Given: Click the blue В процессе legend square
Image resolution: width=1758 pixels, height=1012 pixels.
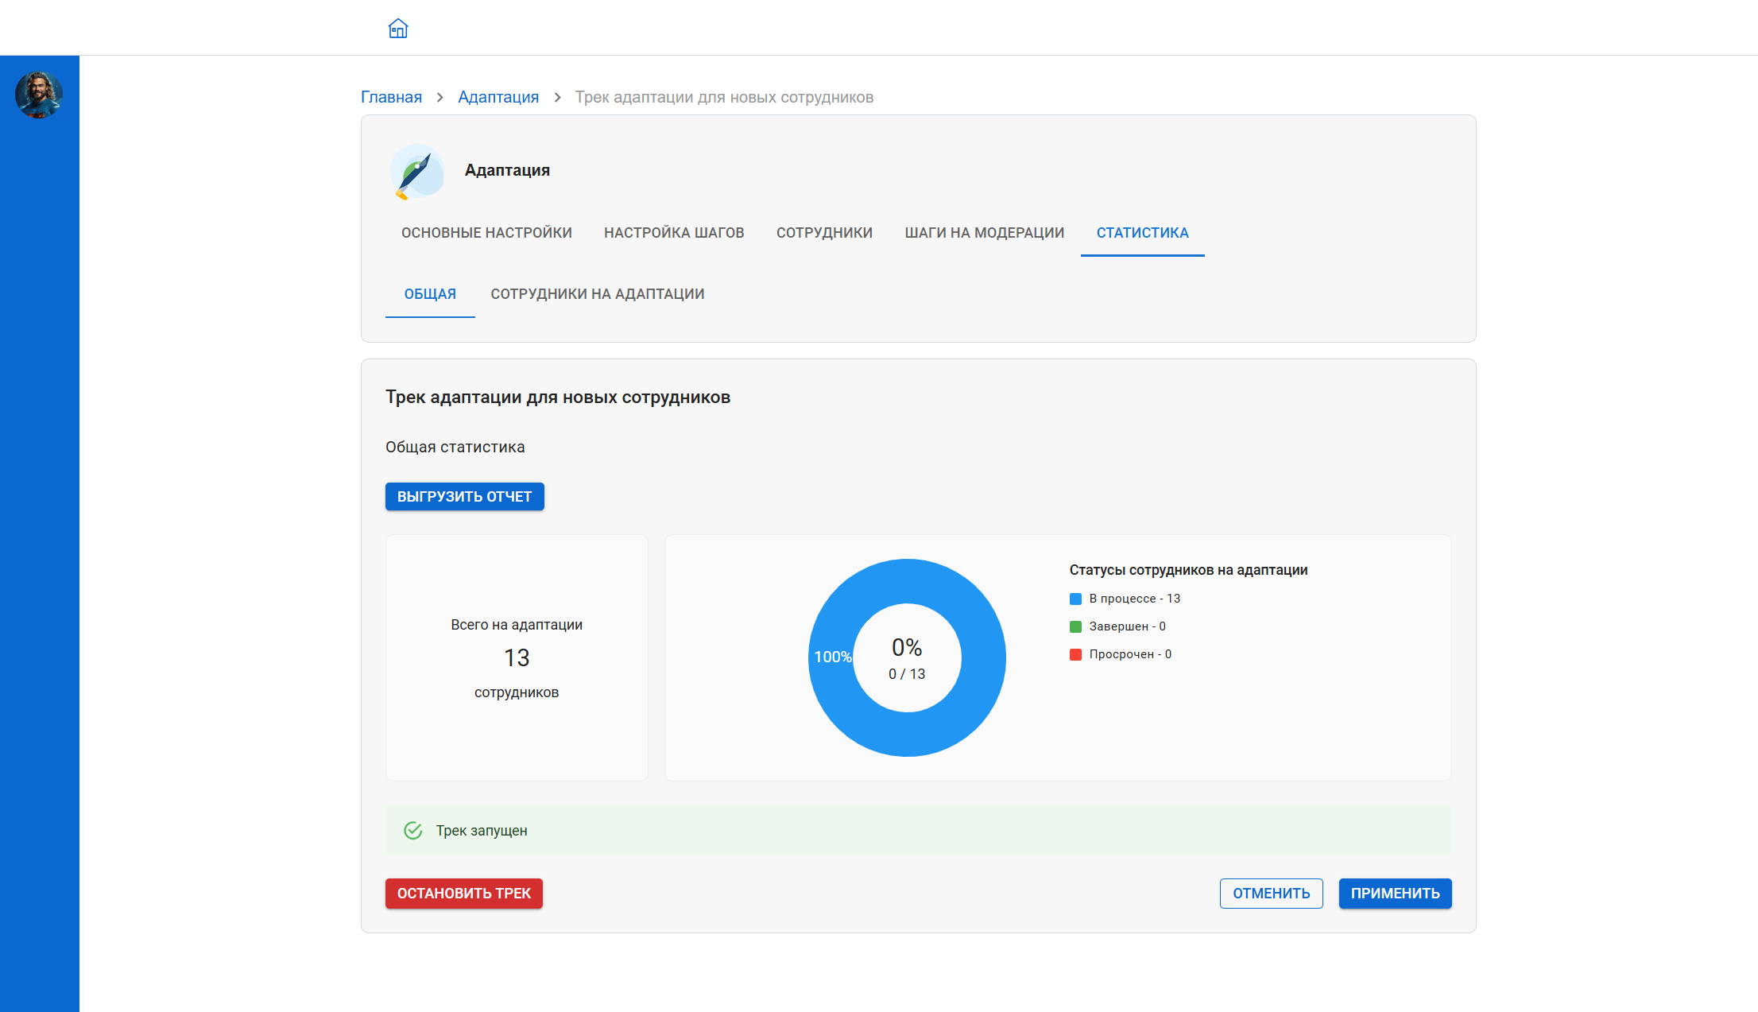Looking at the screenshot, I should click(1075, 599).
